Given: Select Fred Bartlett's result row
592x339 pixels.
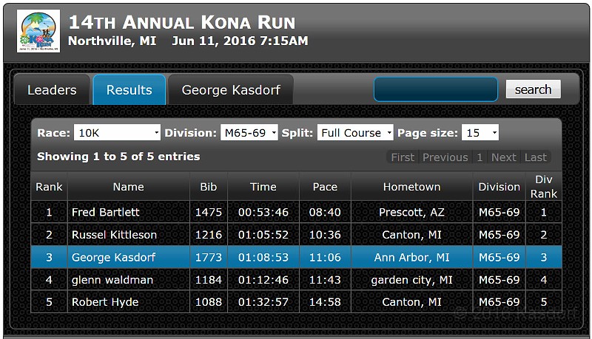Looking at the screenshot, I should (106, 212).
